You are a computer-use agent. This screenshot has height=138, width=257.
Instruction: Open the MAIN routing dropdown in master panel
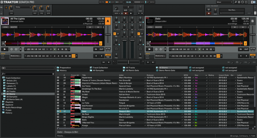(117, 13)
